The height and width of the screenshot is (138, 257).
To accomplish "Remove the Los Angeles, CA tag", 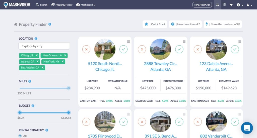I will coord(42,68).
